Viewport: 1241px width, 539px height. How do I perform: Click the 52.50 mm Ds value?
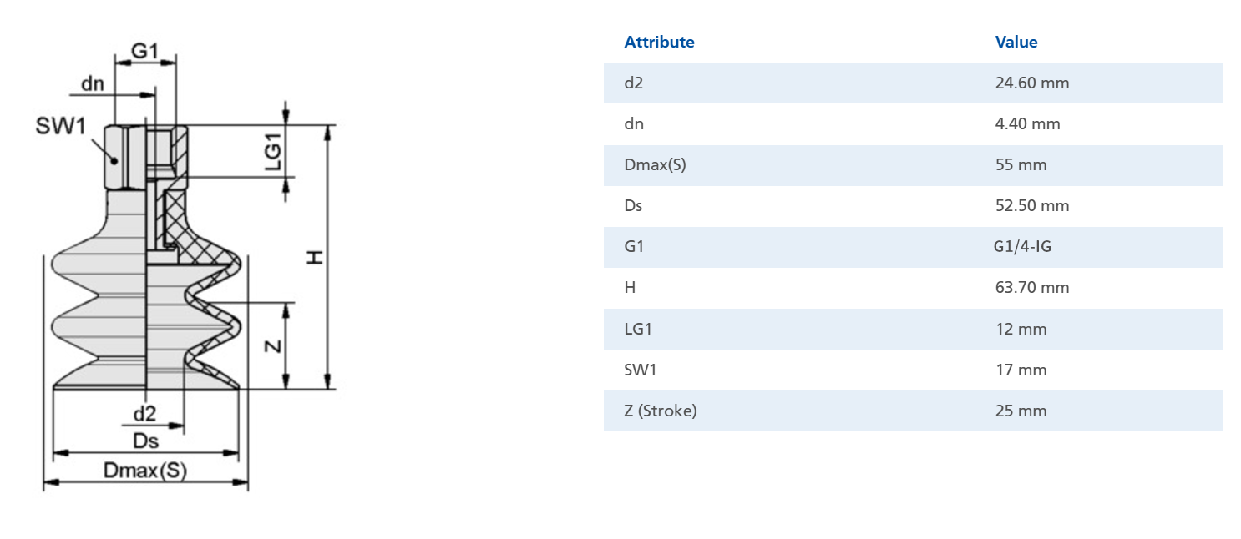point(1032,205)
